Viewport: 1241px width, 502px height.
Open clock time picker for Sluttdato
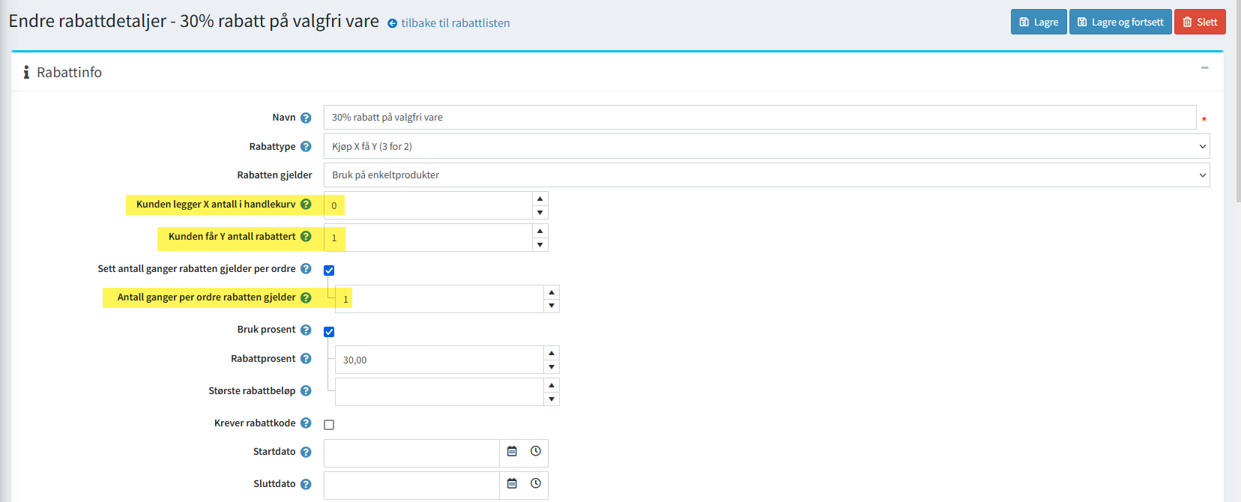(x=536, y=484)
